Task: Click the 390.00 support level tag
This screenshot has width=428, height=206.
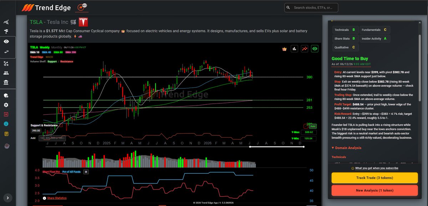Action: 37,131
